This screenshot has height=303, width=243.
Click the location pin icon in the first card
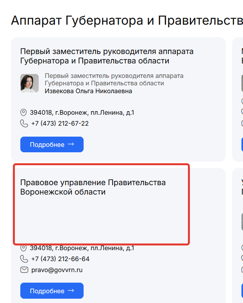23,113
